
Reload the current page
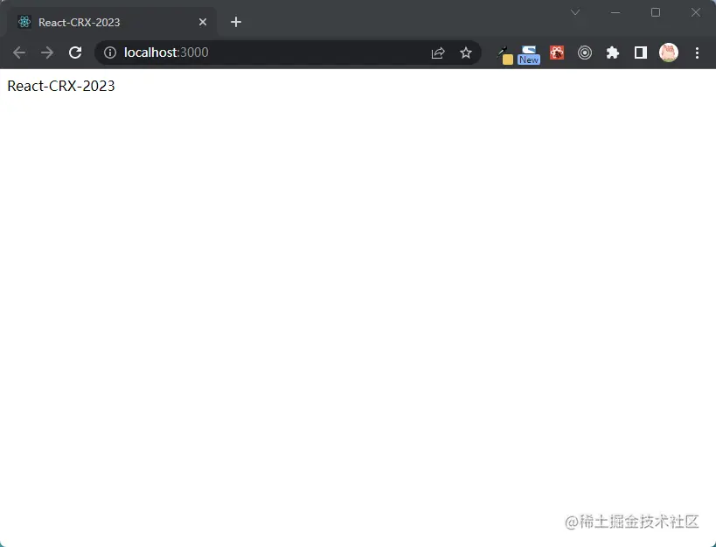pos(75,53)
